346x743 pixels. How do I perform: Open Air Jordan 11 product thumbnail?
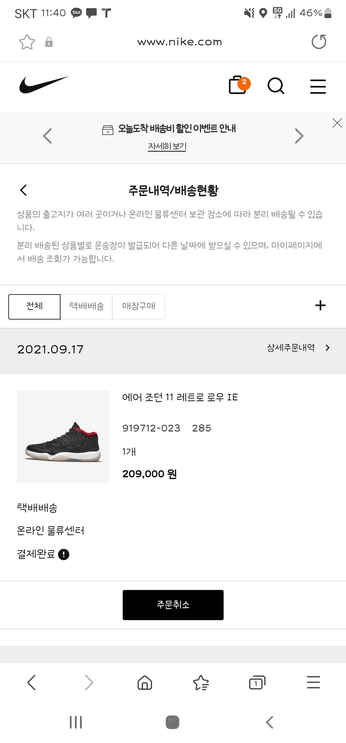point(63,437)
